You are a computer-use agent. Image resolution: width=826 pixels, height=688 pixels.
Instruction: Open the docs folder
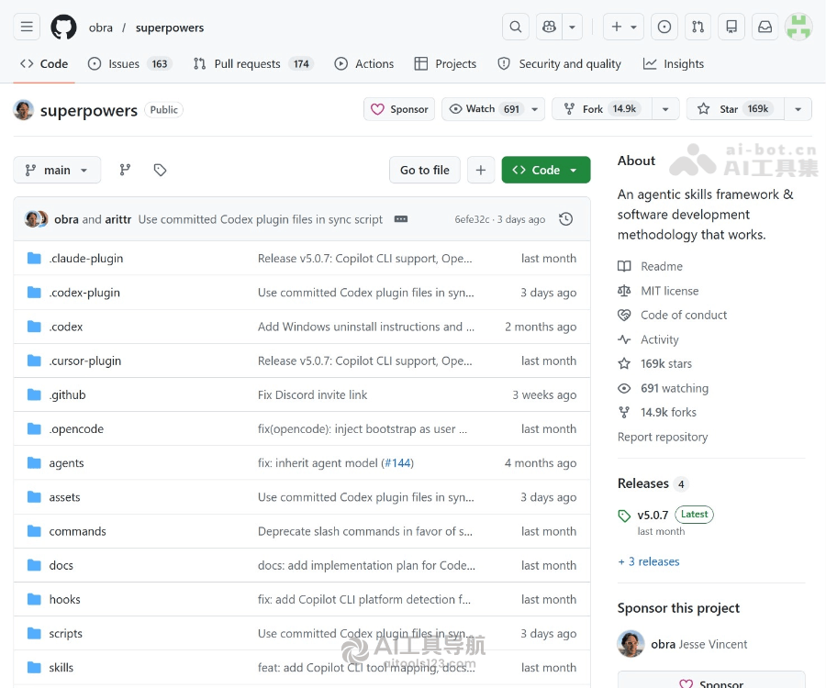(x=61, y=565)
